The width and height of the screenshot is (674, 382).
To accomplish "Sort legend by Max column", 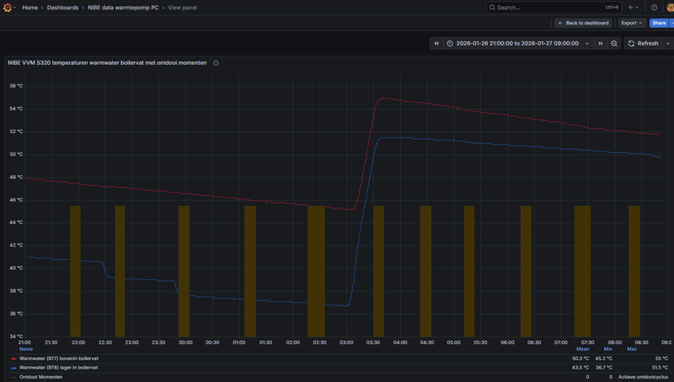I will pyautogui.click(x=631, y=349).
